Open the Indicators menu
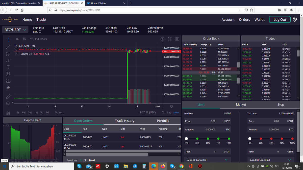Viewport: 303px width, 170px height. click(x=38, y=39)
